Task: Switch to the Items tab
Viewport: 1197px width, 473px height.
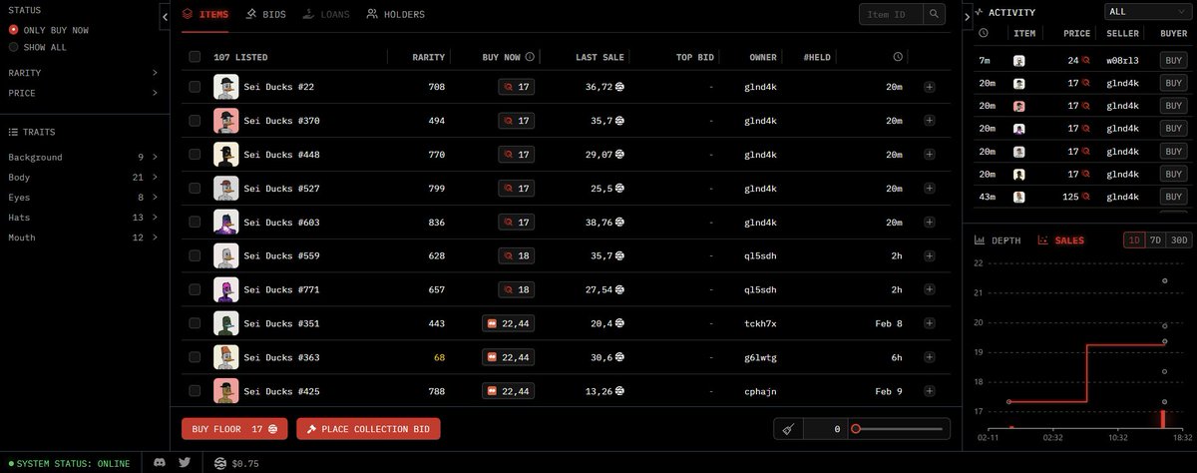Action: (205, 14)
